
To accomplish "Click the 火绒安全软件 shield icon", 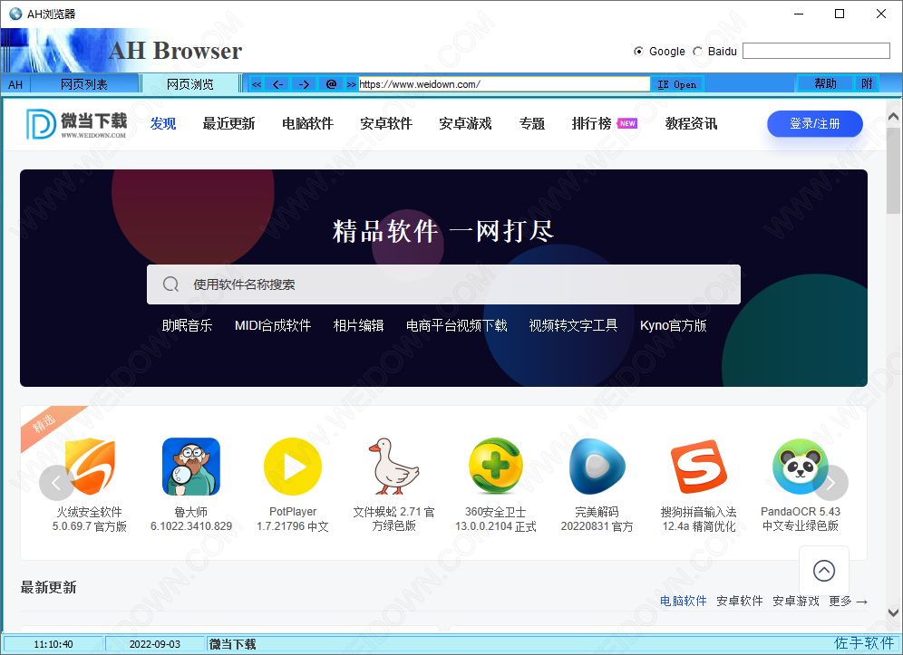I will tap(90, 467).
